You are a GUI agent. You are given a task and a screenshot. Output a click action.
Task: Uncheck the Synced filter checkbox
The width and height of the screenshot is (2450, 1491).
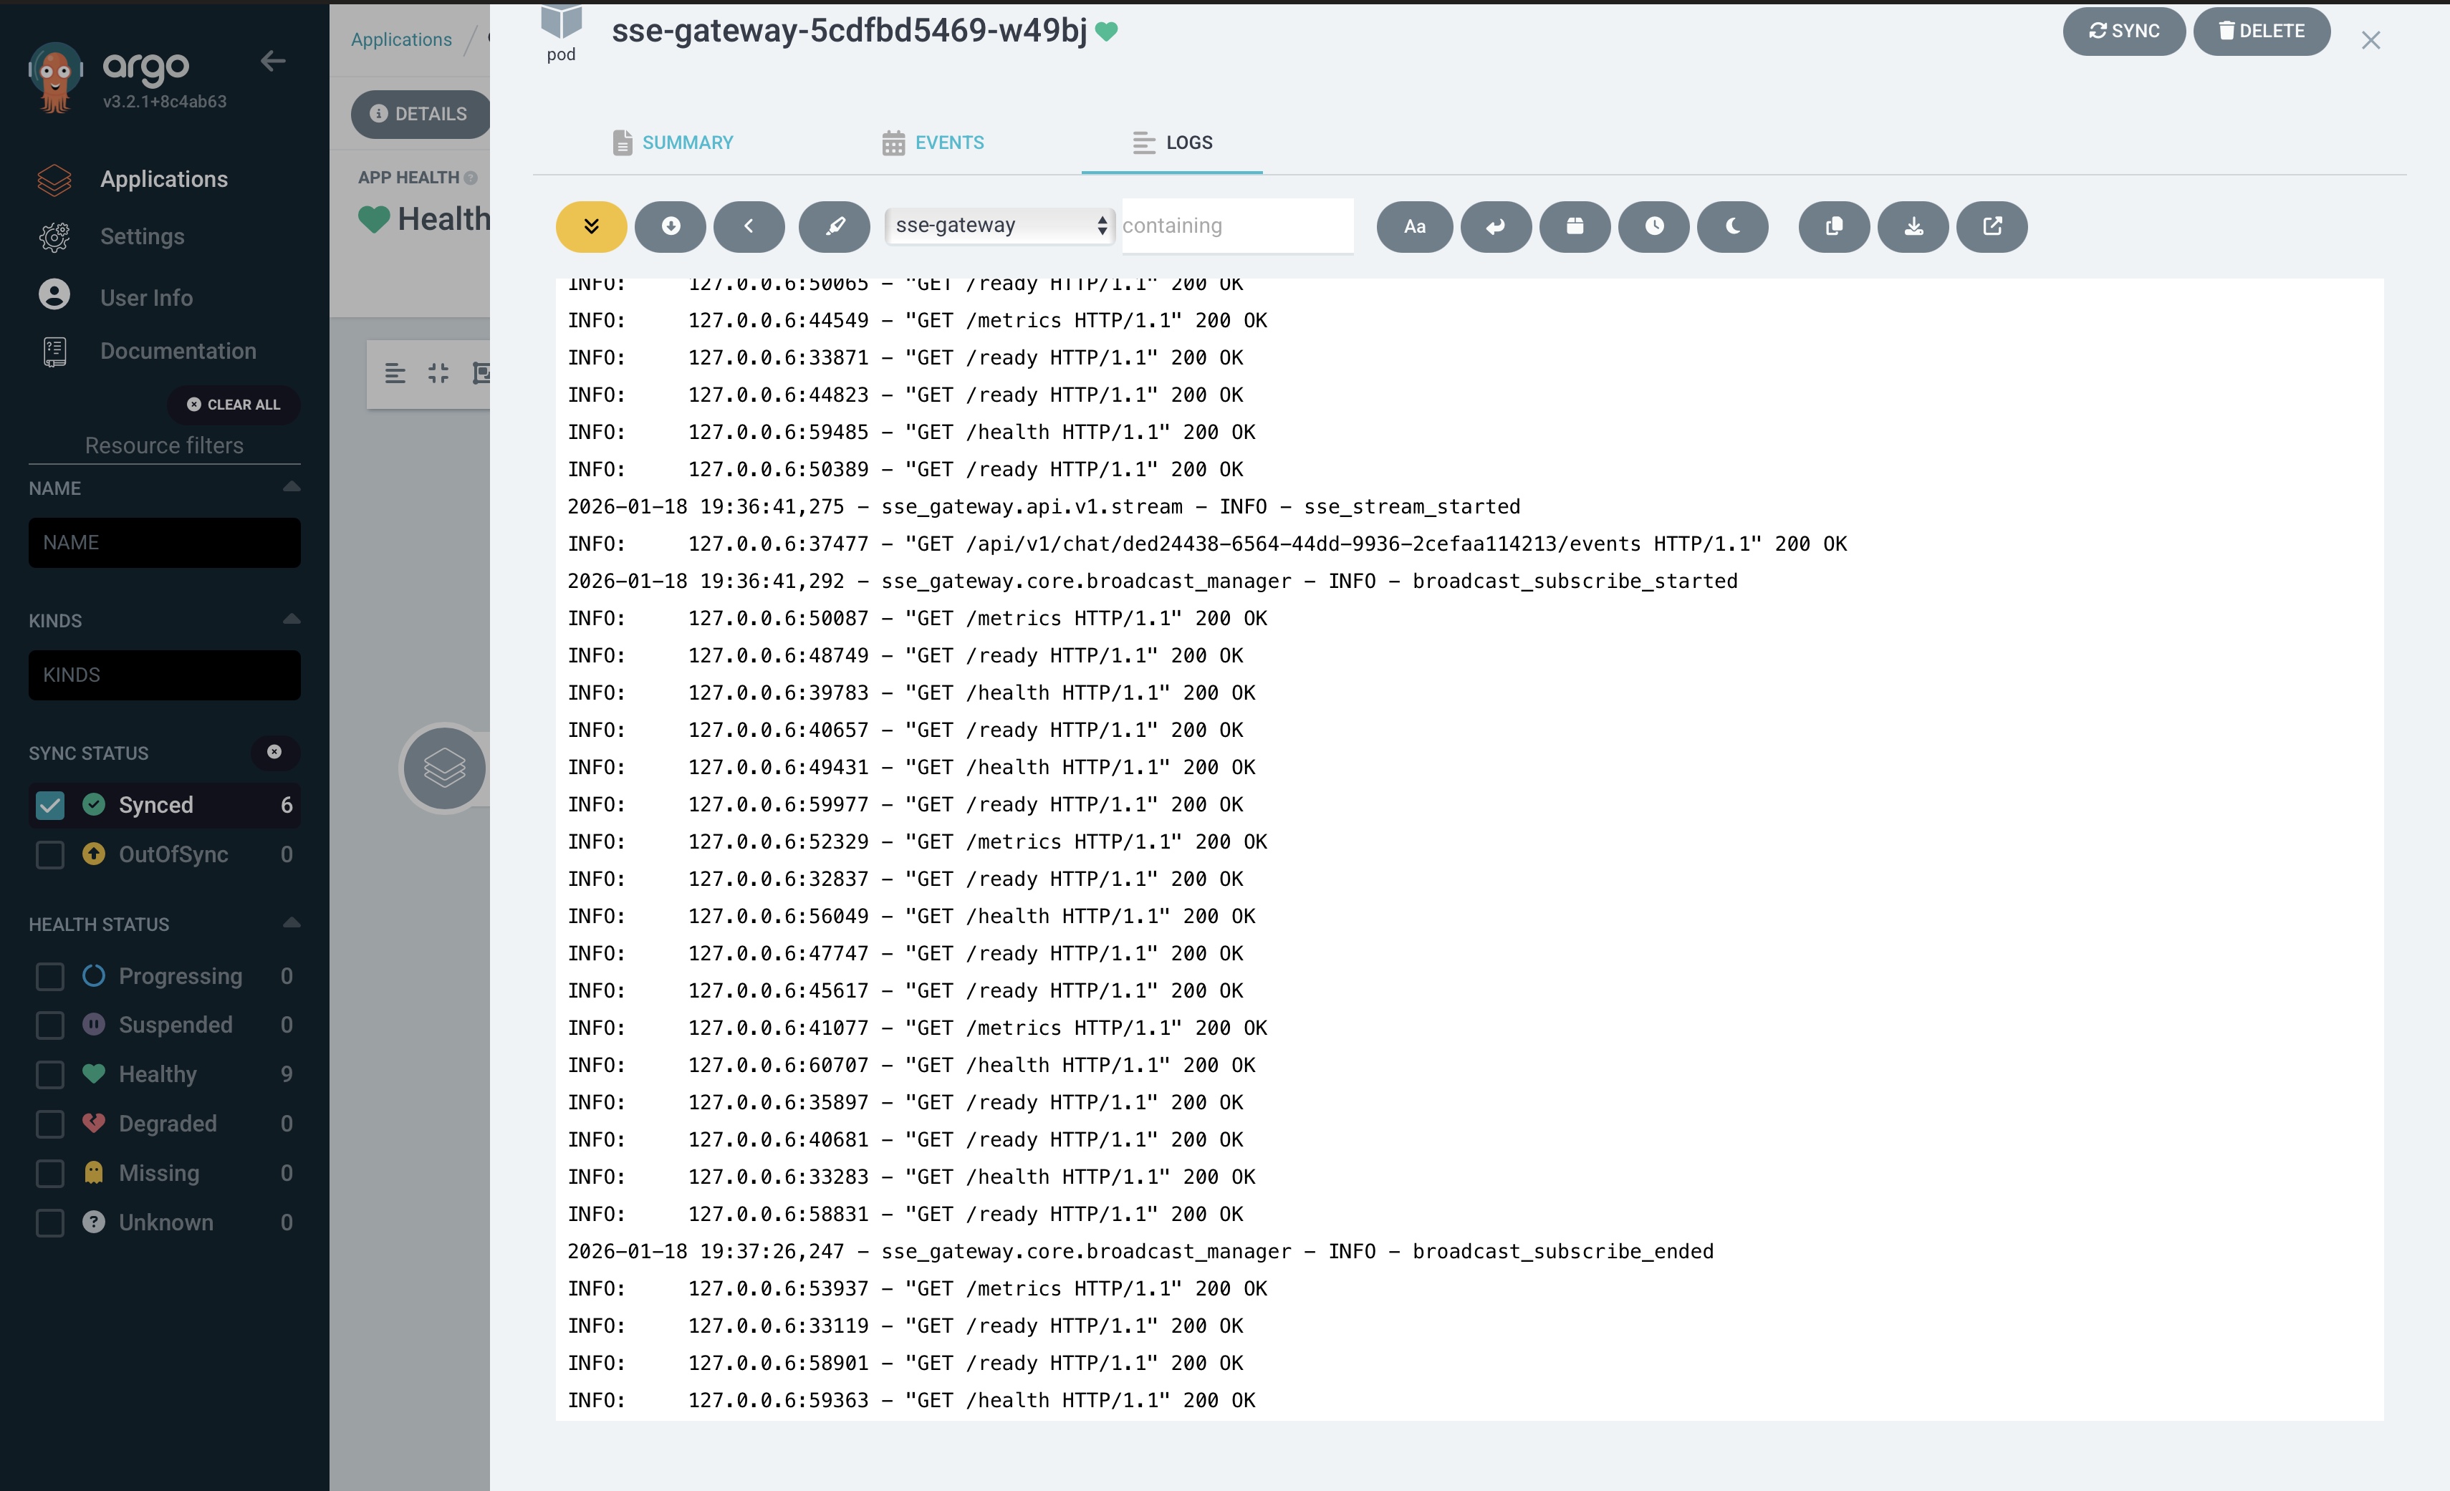49,805
